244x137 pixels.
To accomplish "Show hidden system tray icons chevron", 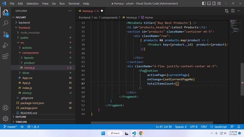I will tap(212, 133).
